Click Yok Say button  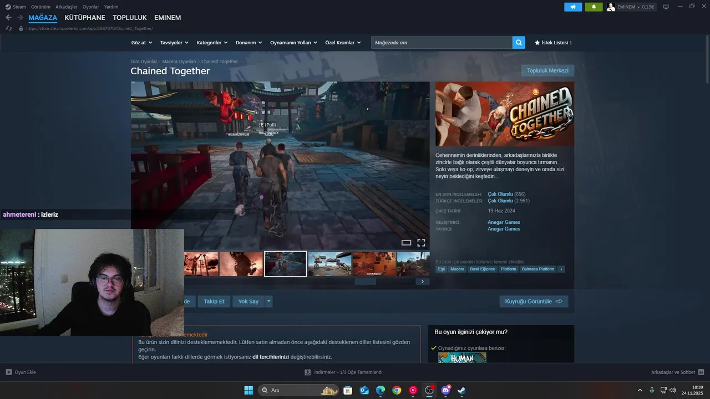pyautogui.click(x=248, y=301)
